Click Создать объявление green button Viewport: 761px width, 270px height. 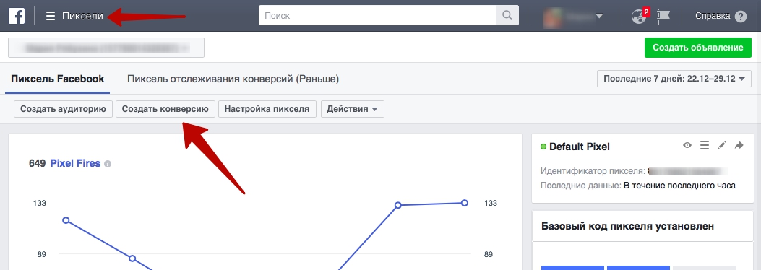698,48
